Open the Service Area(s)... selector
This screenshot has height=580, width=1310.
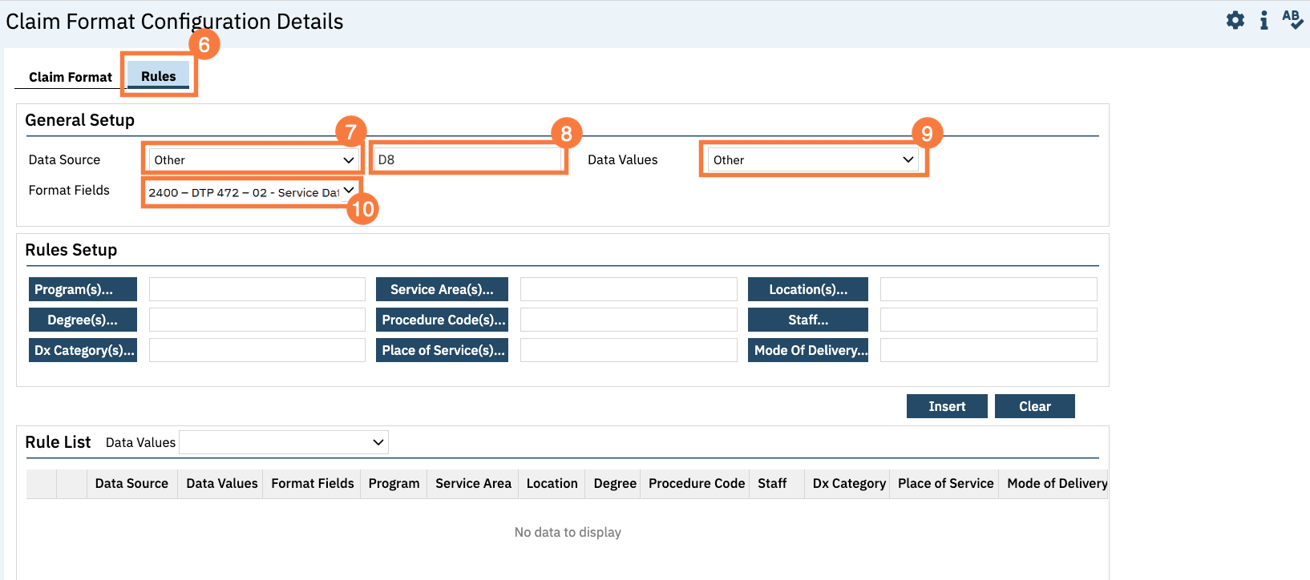tap(442, 289)
